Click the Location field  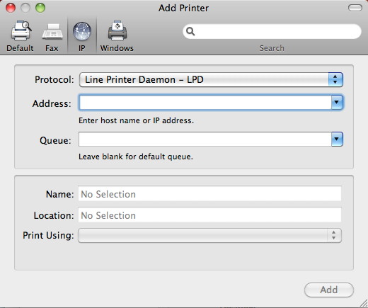click(x=209, y=215)
